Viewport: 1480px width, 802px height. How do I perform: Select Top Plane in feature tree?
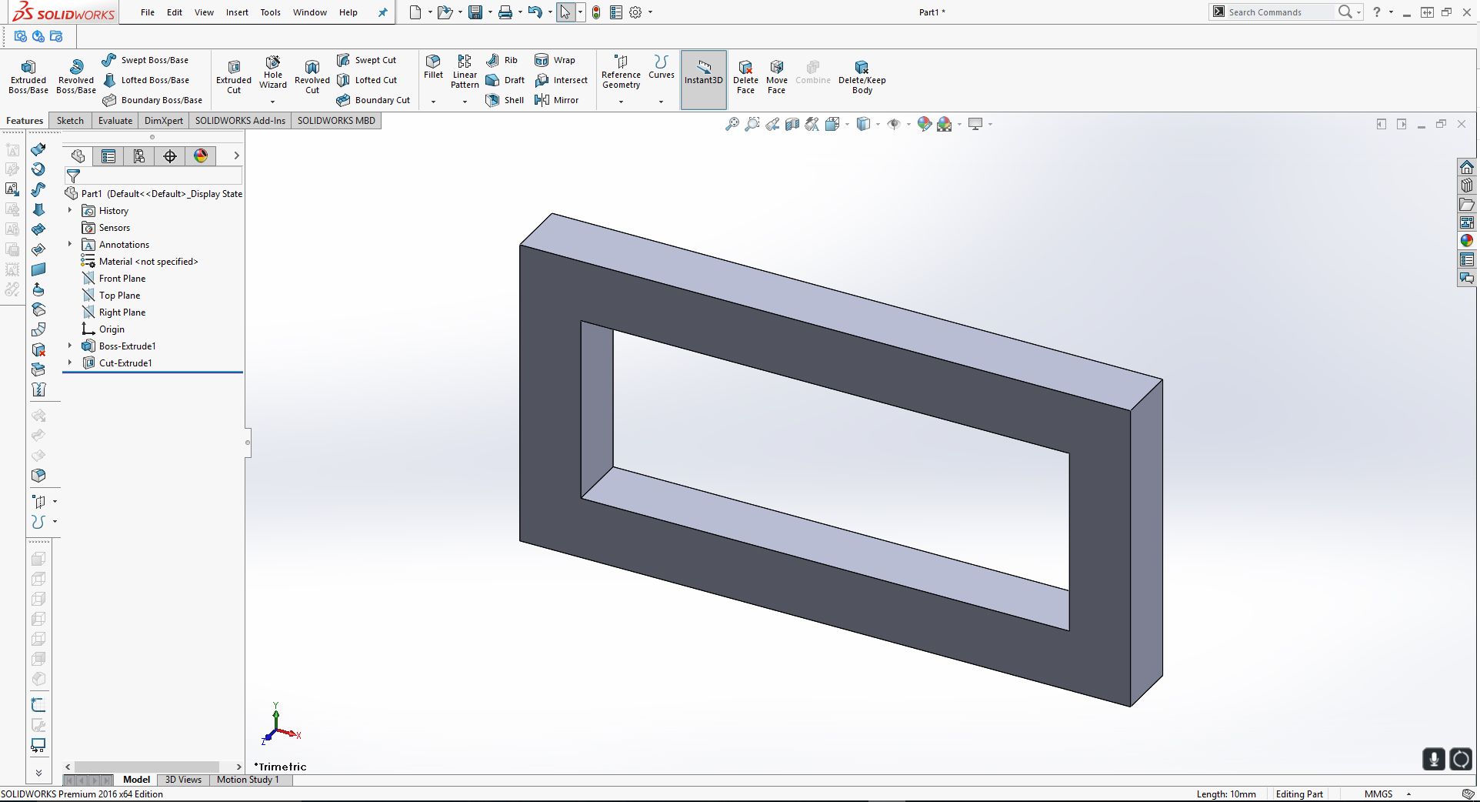click(x=112, y=296)
